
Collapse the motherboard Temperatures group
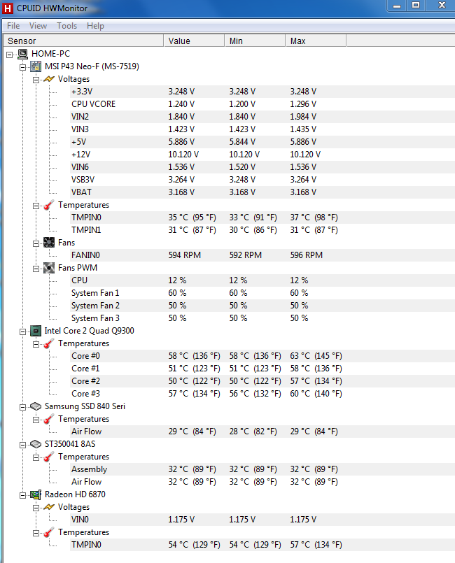tap(36, 206)
